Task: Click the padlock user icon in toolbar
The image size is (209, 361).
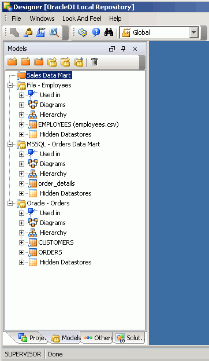Action: 28,32
